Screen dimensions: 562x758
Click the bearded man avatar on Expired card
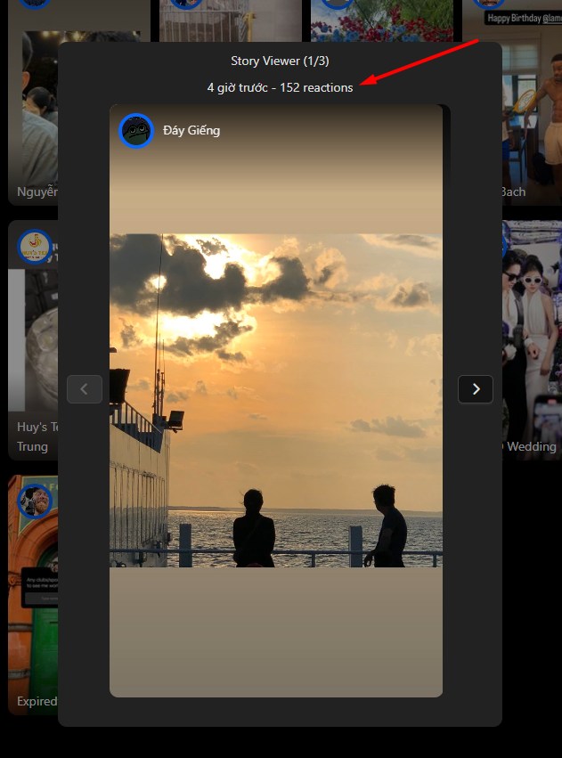[x=35, y=501]
